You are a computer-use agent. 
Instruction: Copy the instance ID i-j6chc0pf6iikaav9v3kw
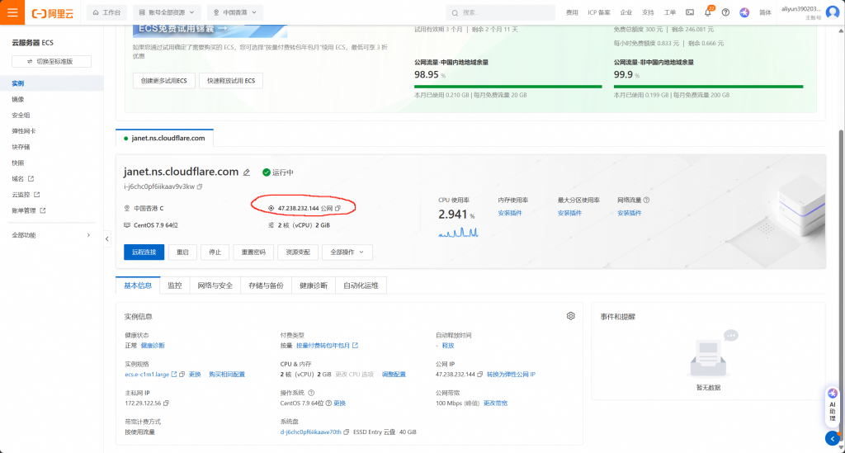coord(200,186)
